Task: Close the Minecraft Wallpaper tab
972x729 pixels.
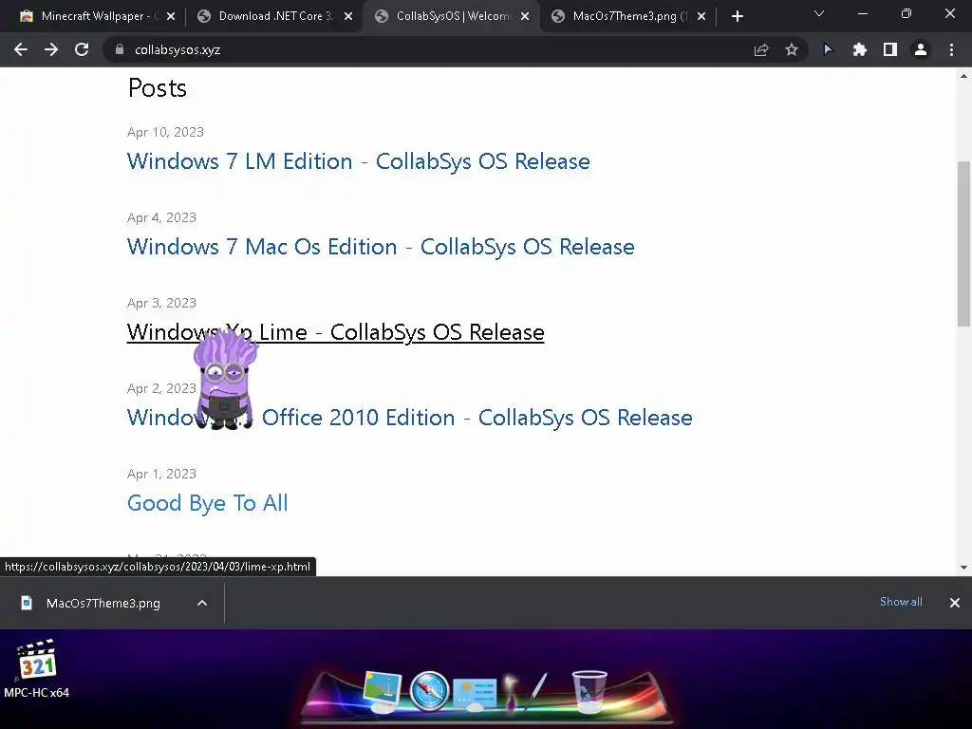Action: (x=171, y=16)
